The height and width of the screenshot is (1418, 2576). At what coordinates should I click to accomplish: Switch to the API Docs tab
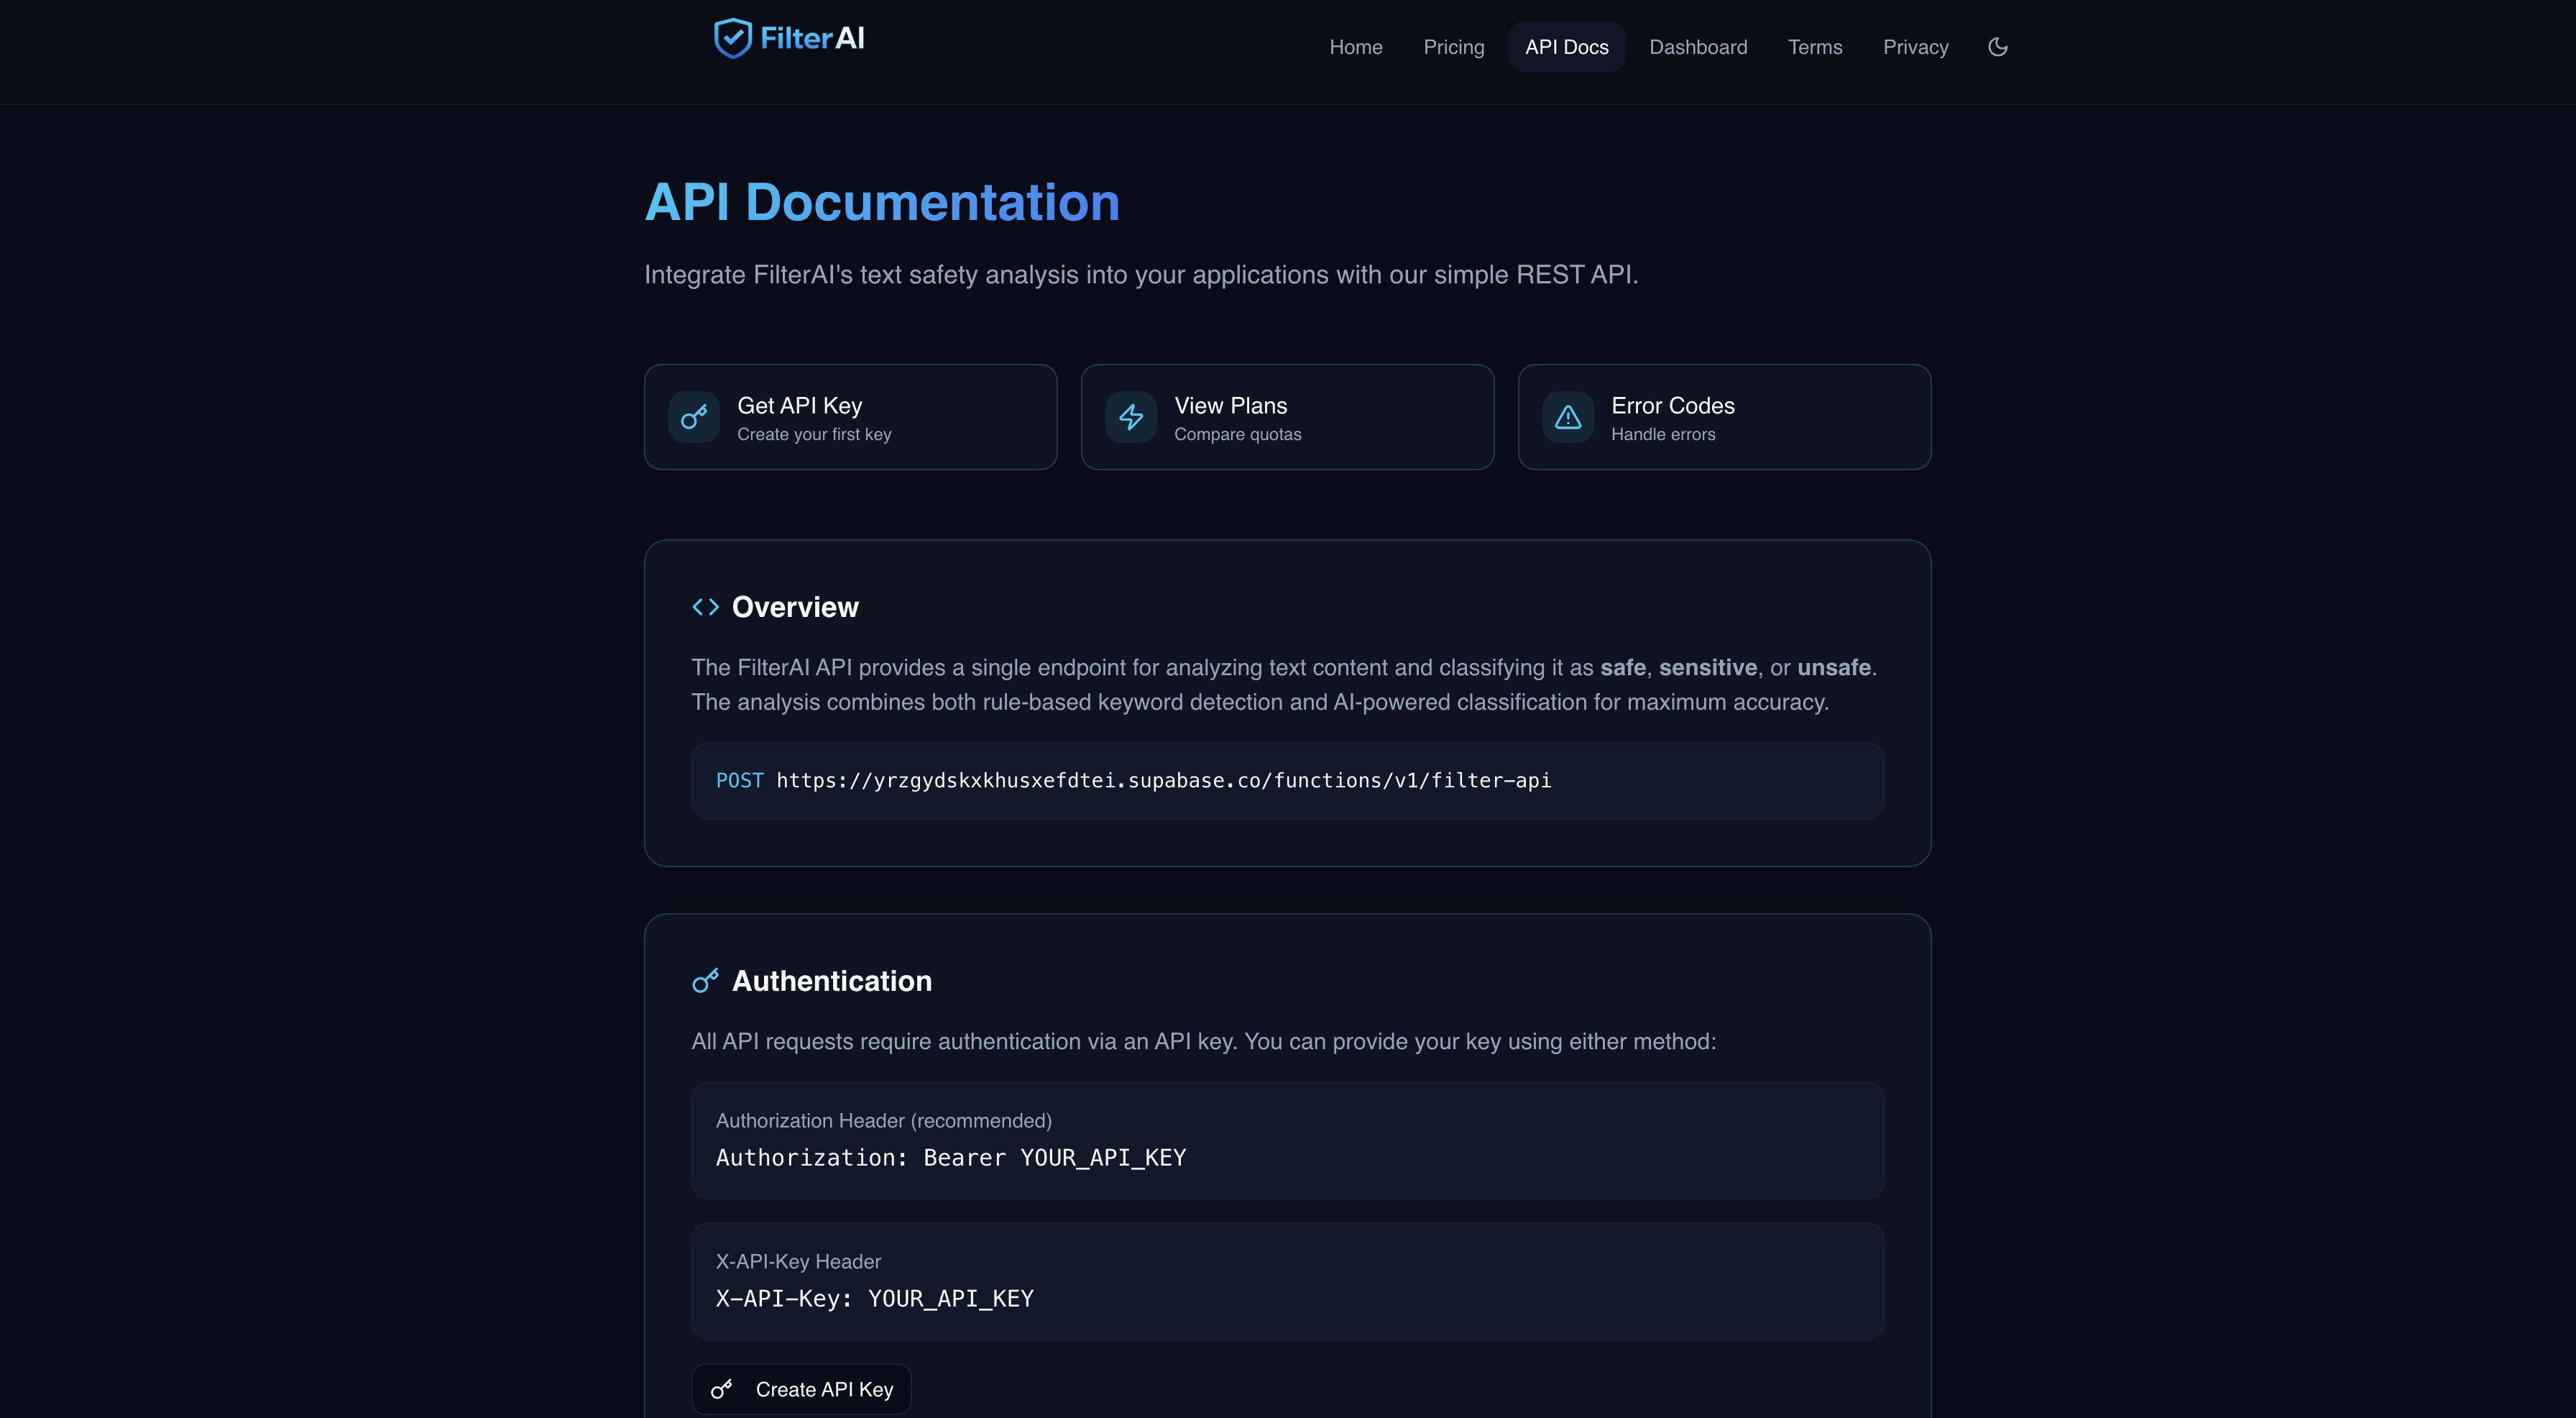click(x=1566, y=46)
